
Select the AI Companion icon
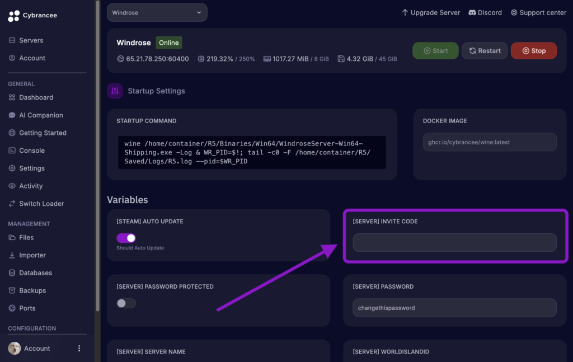[x=12, y=115]
